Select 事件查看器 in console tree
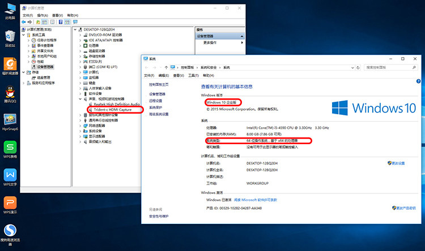This screenshot has height=251, width=425. pyautogui.click(x=45, y=46)
